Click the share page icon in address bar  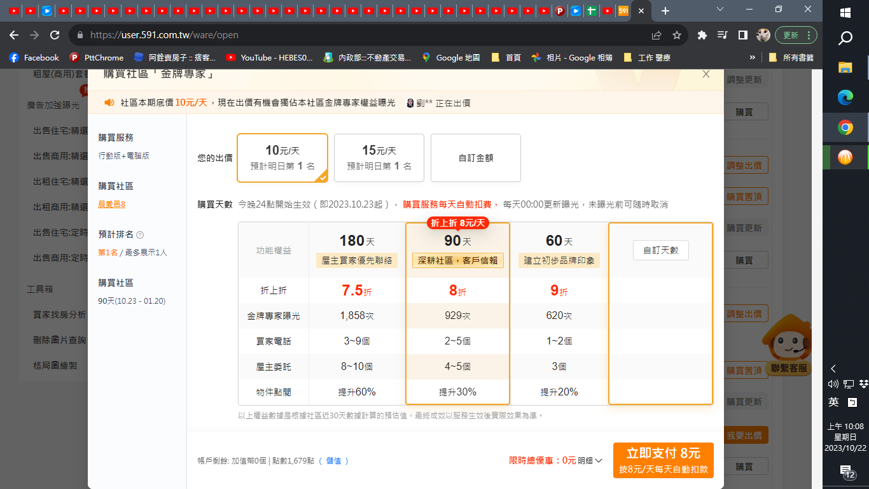pos(657,35)
